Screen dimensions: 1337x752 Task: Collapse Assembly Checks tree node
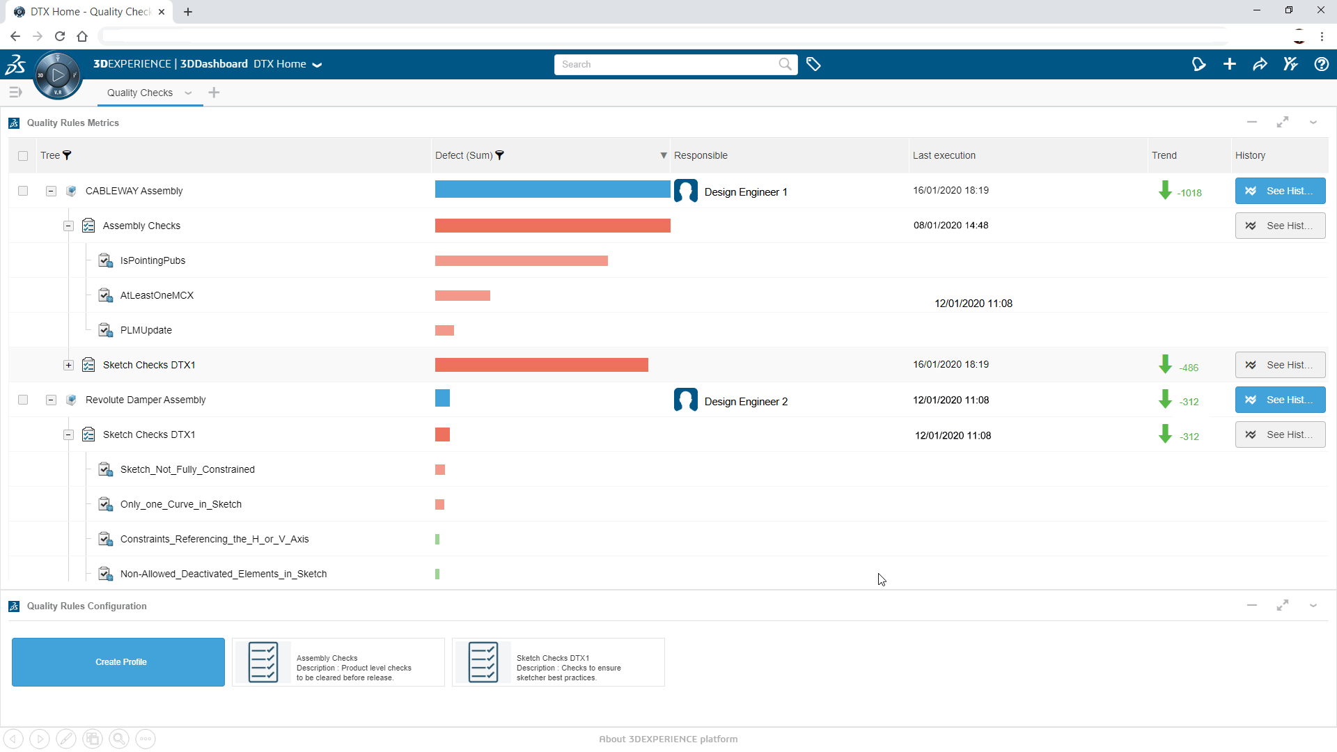click(x=70, y=225)
